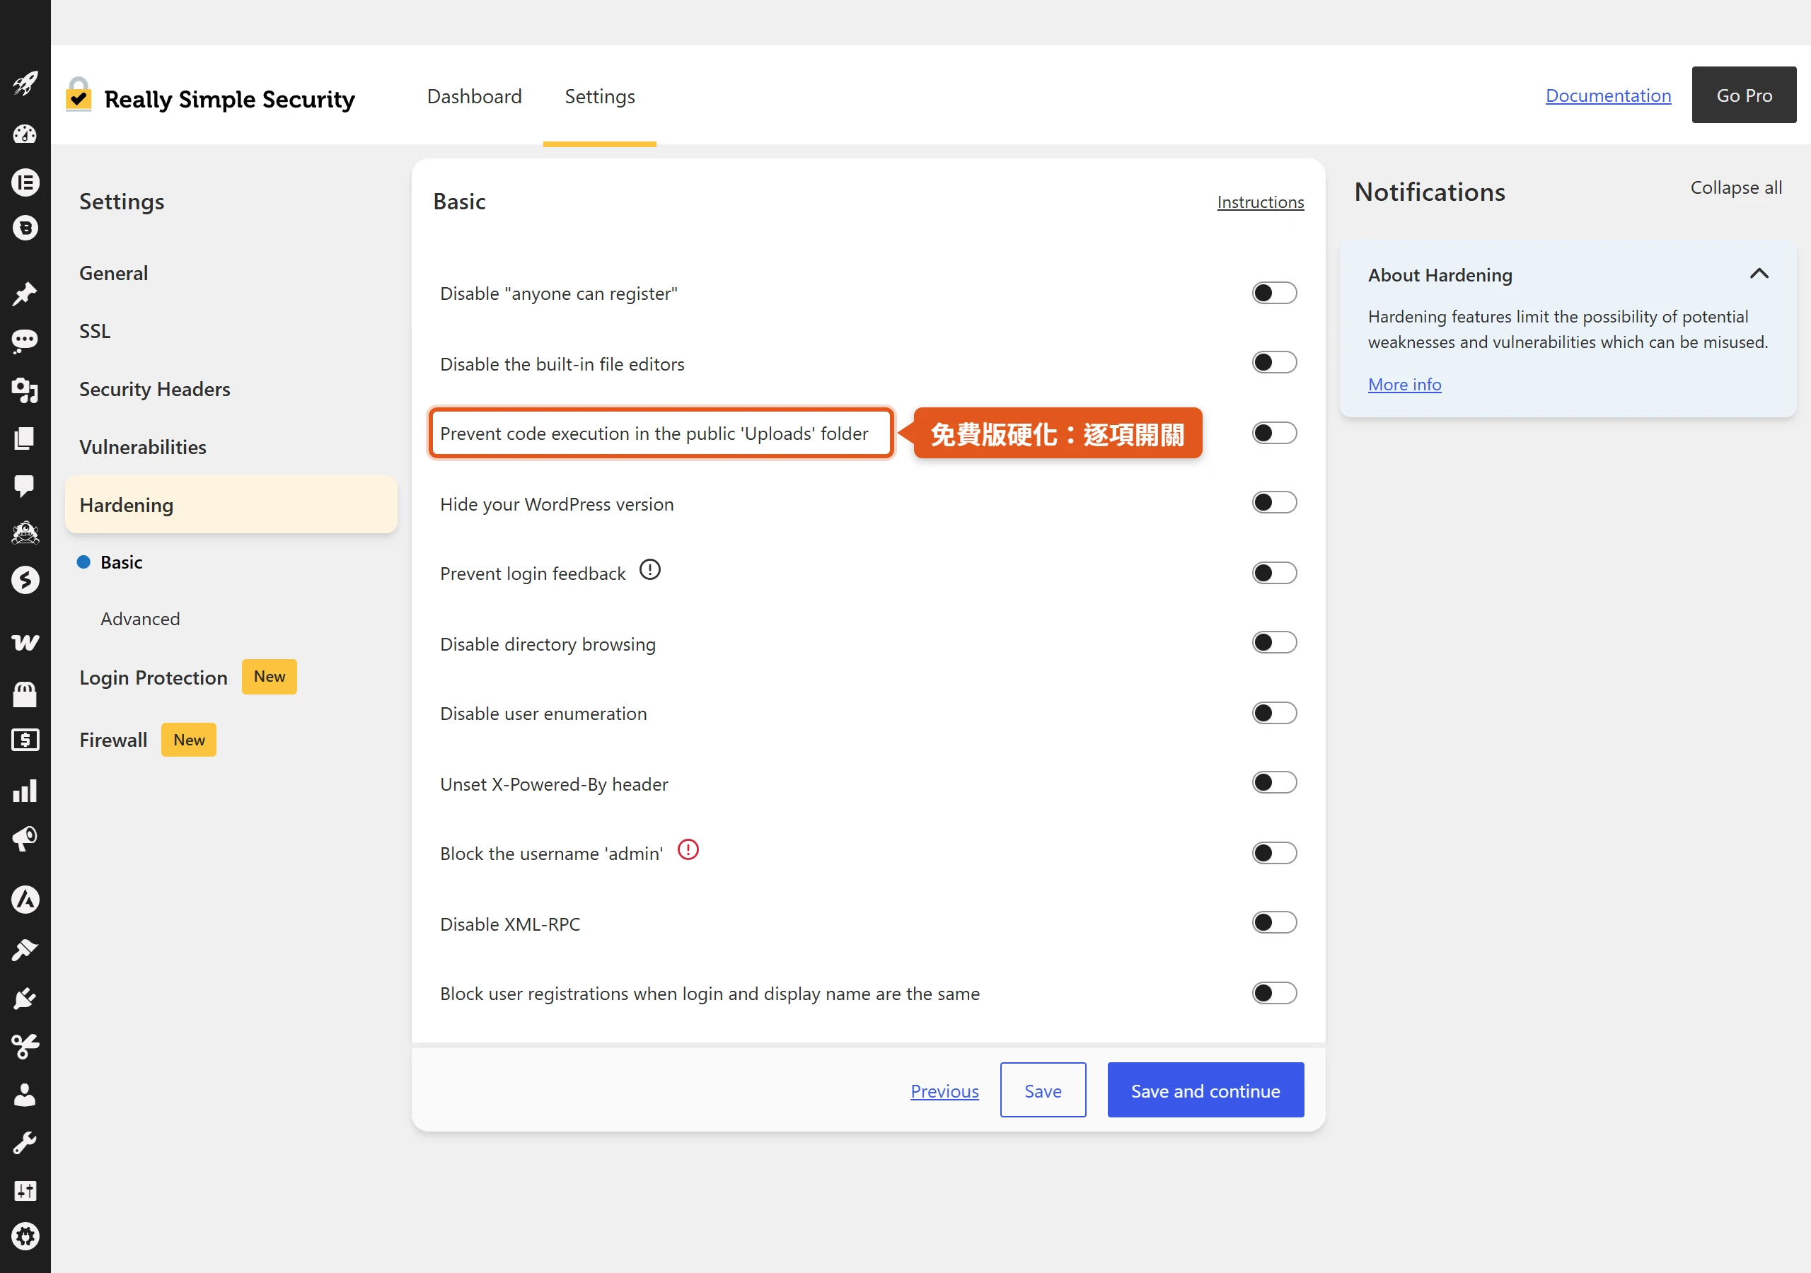Open Appearance via the paintbrush icon

coord(25,950)
